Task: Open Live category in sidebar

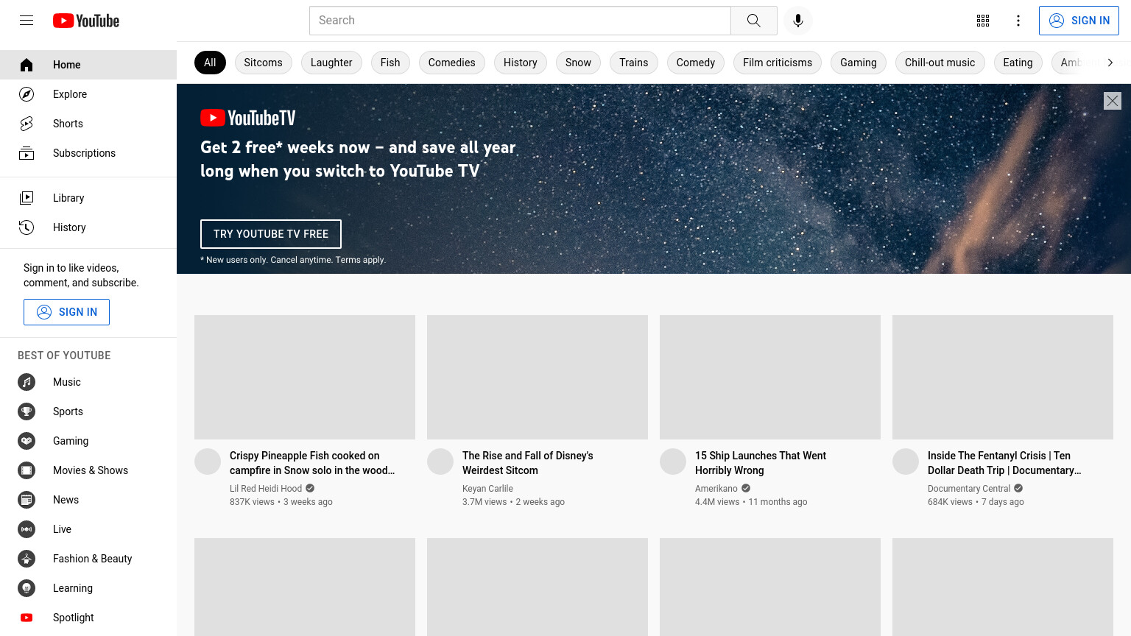Action: 88,529
